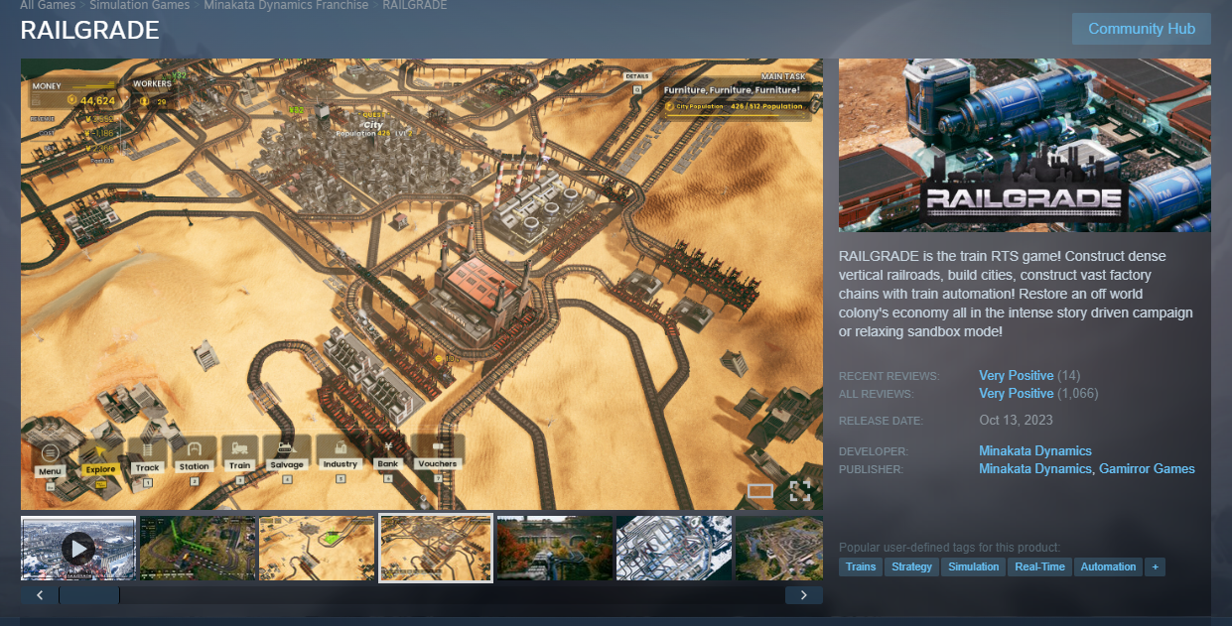
Task: Select the snowy rail network thumbnail
Action: point(674,548)
